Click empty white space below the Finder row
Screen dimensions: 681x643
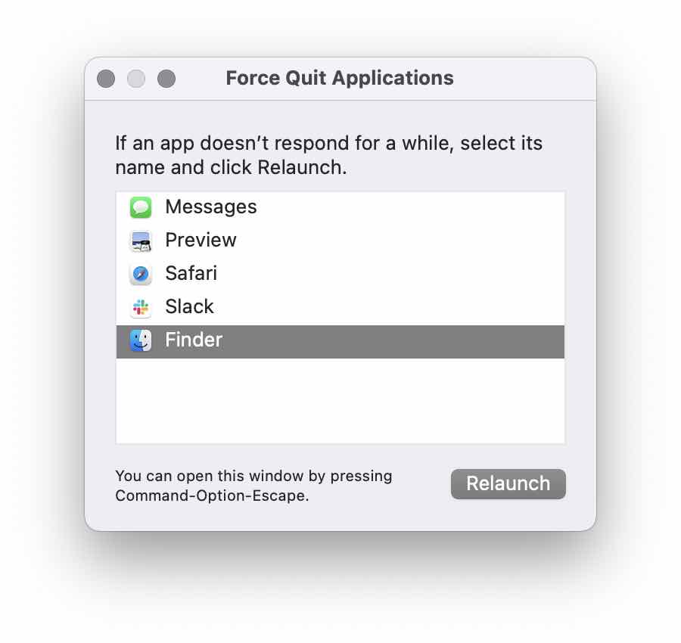pos(340,400)
